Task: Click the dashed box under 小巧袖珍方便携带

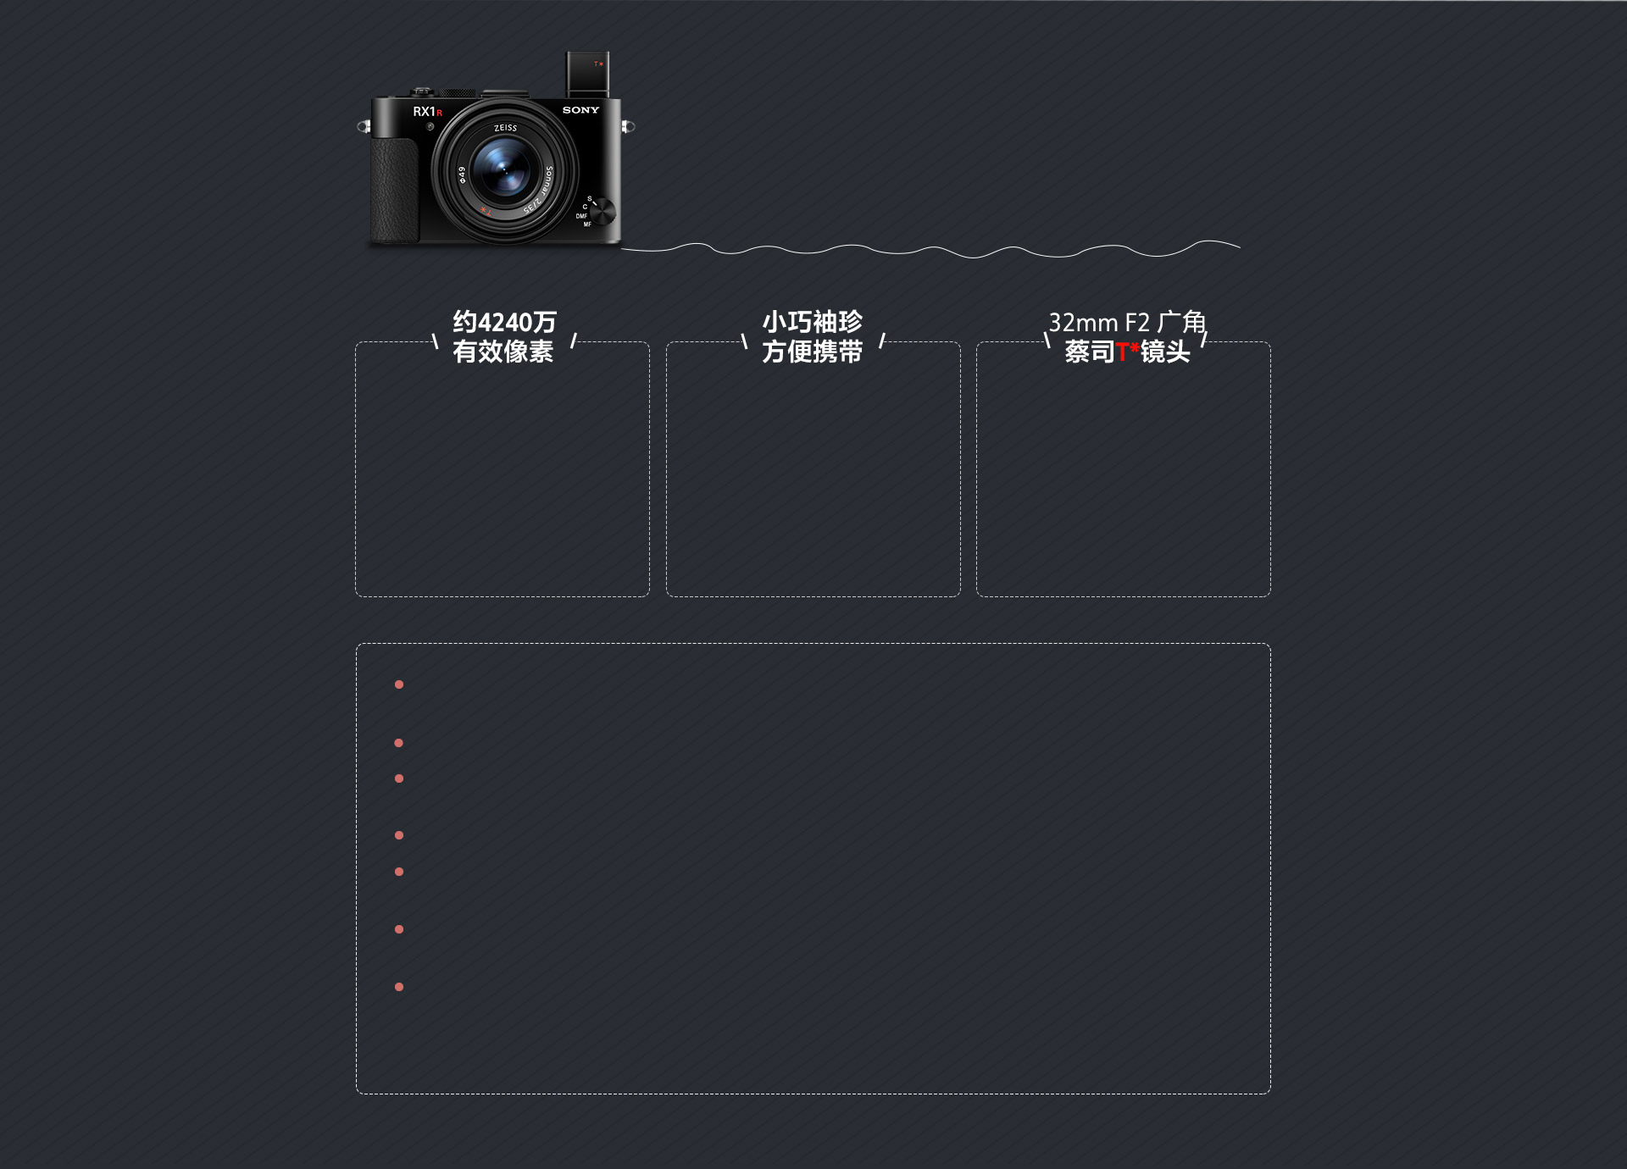Action: pyautogui.click(x=813, y=469)
